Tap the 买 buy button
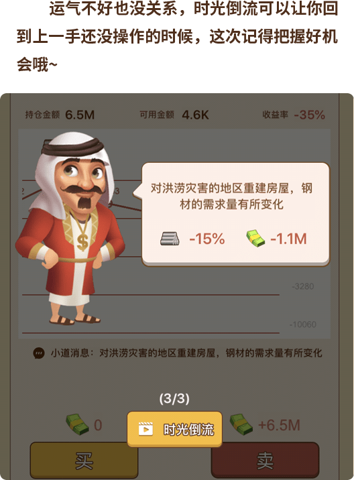This screenshot has width=354, height=480. click(84, 460)
